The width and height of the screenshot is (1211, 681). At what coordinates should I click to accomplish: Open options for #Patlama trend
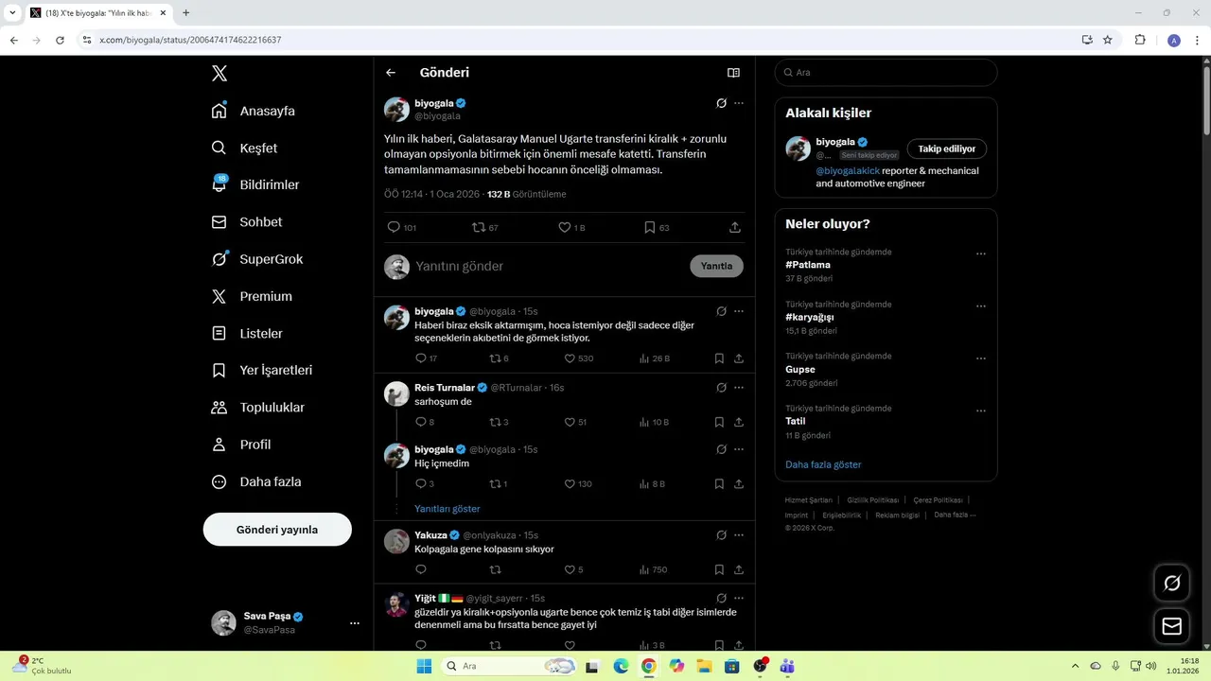981,253
